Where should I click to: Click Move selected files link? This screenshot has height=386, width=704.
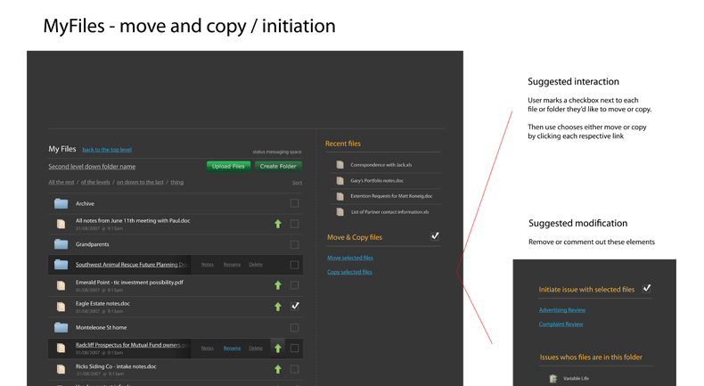[x=350, y=258]
